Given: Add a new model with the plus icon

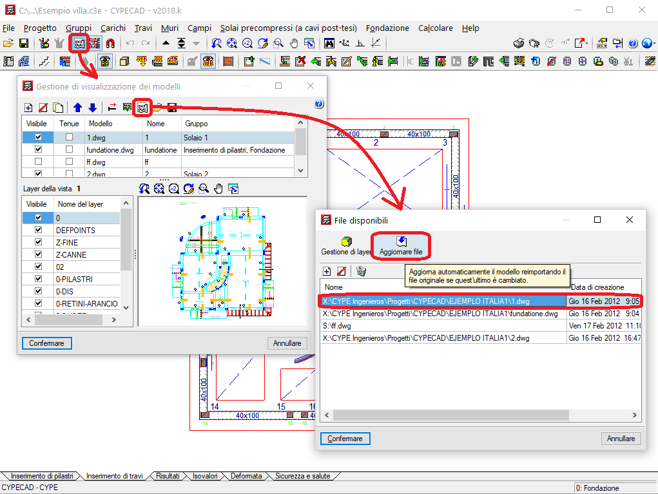Looking at the screenshot, I should (x=28, y=108).
